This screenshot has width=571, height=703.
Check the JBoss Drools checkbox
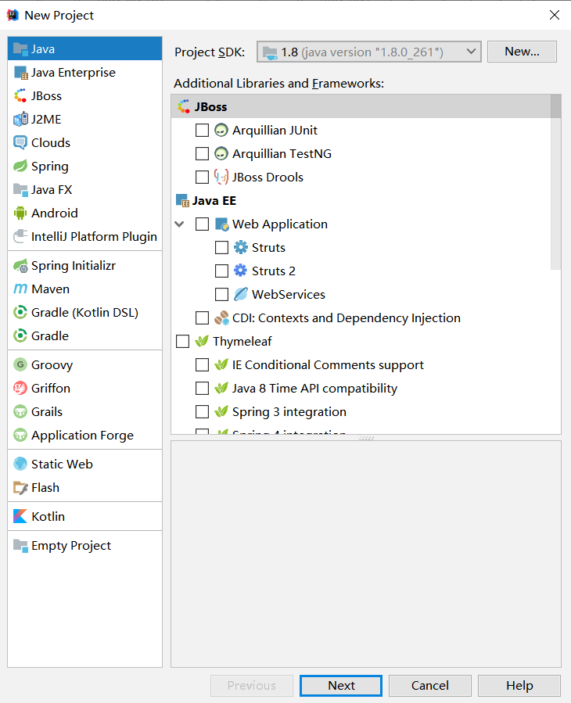203,177
